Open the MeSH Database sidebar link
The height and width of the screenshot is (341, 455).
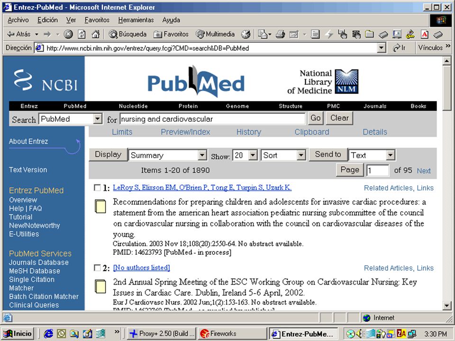pos(35,271)
